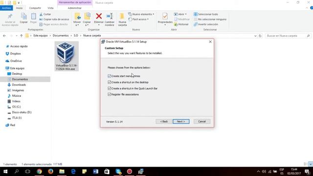Open the Mover a folder icon
Image resolution: width=313 pixels, height=176 pixels.
(77, 16)
